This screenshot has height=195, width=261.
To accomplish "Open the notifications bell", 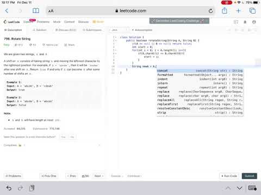I will coord(245,22).
